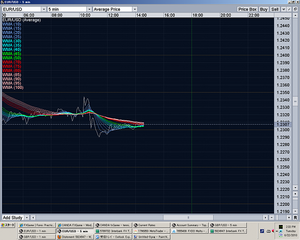Click the WMA (45) legend label

point(12,54)
